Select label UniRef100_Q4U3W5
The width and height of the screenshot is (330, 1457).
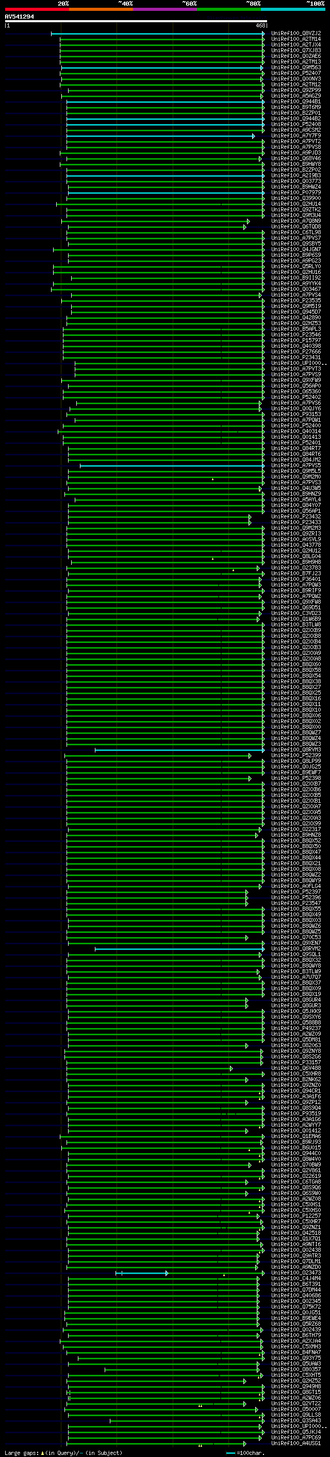click(x=295, y=488)
